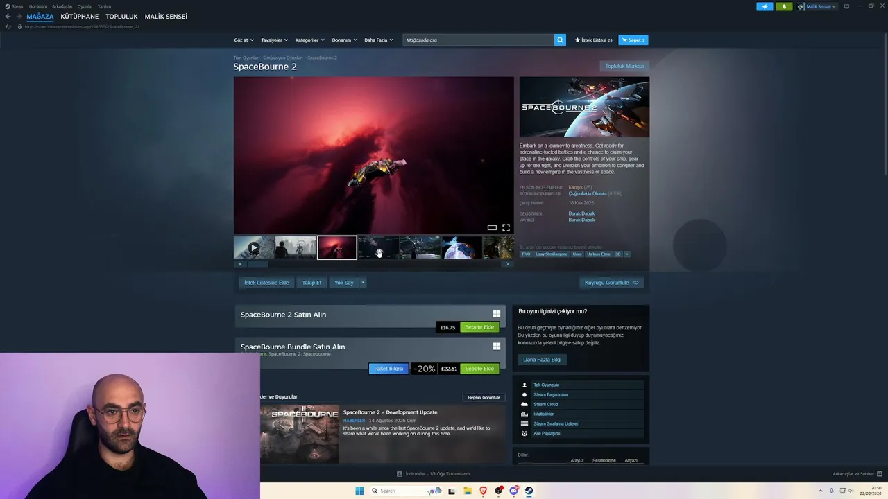Expand the Daha Fazla dropdown
The width and height of the screenshot is (888, 499).
coord(378,40)
